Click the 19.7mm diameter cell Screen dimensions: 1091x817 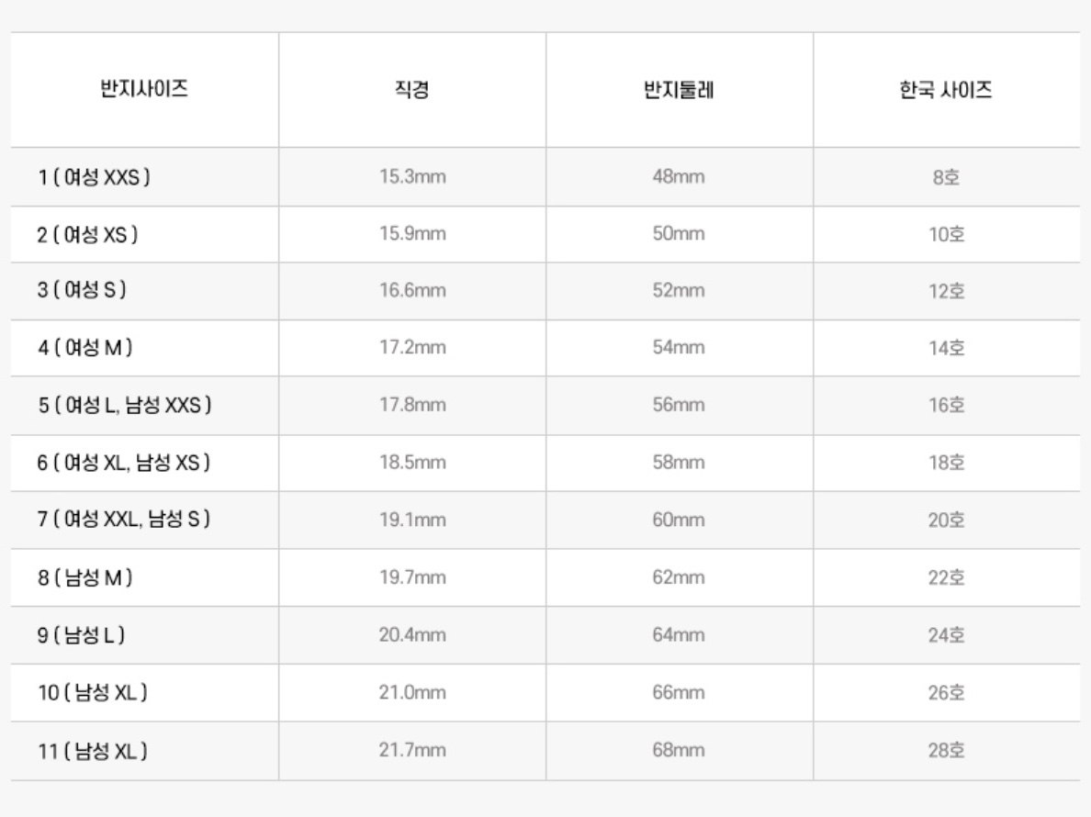412,577
